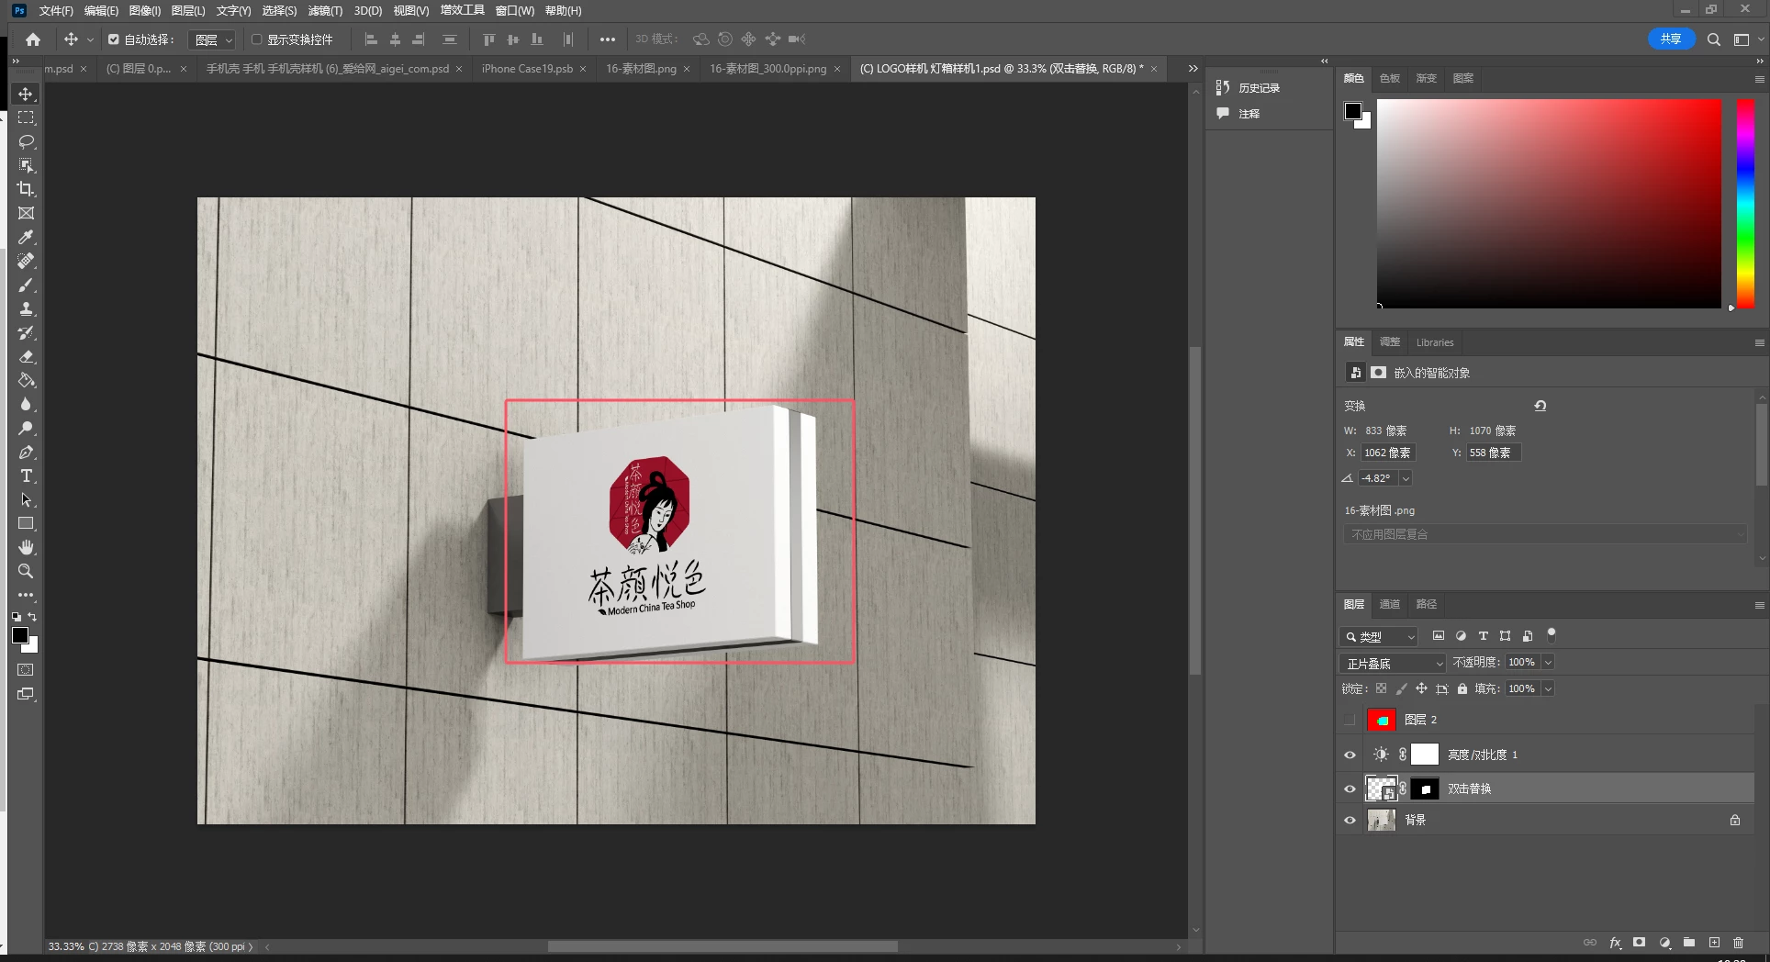Image resolution: width=1770 pixels, height=962 pixels.
Task: Select the Crop tool
Action: click(x=26, y=189)
